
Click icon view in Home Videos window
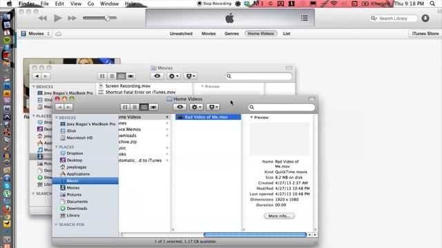click(125, 107)
